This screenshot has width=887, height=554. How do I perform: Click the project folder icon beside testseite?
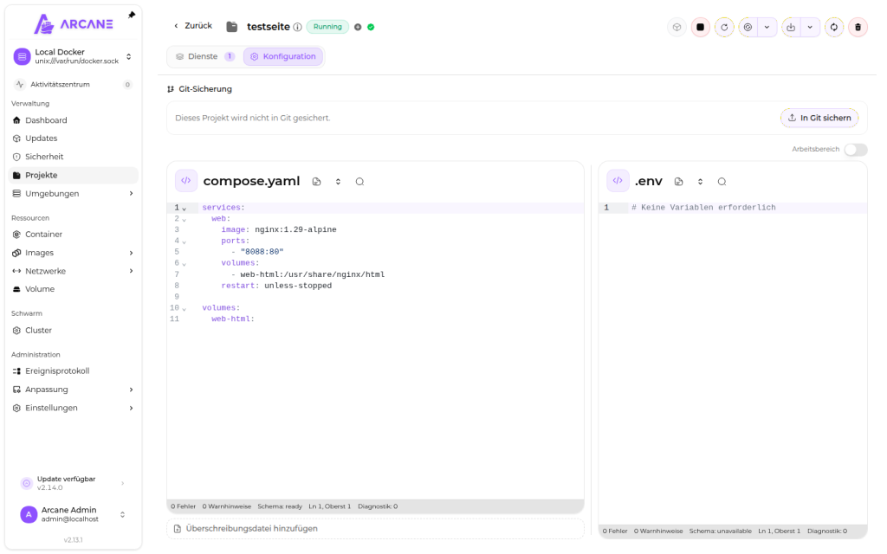tap(231, 27)
